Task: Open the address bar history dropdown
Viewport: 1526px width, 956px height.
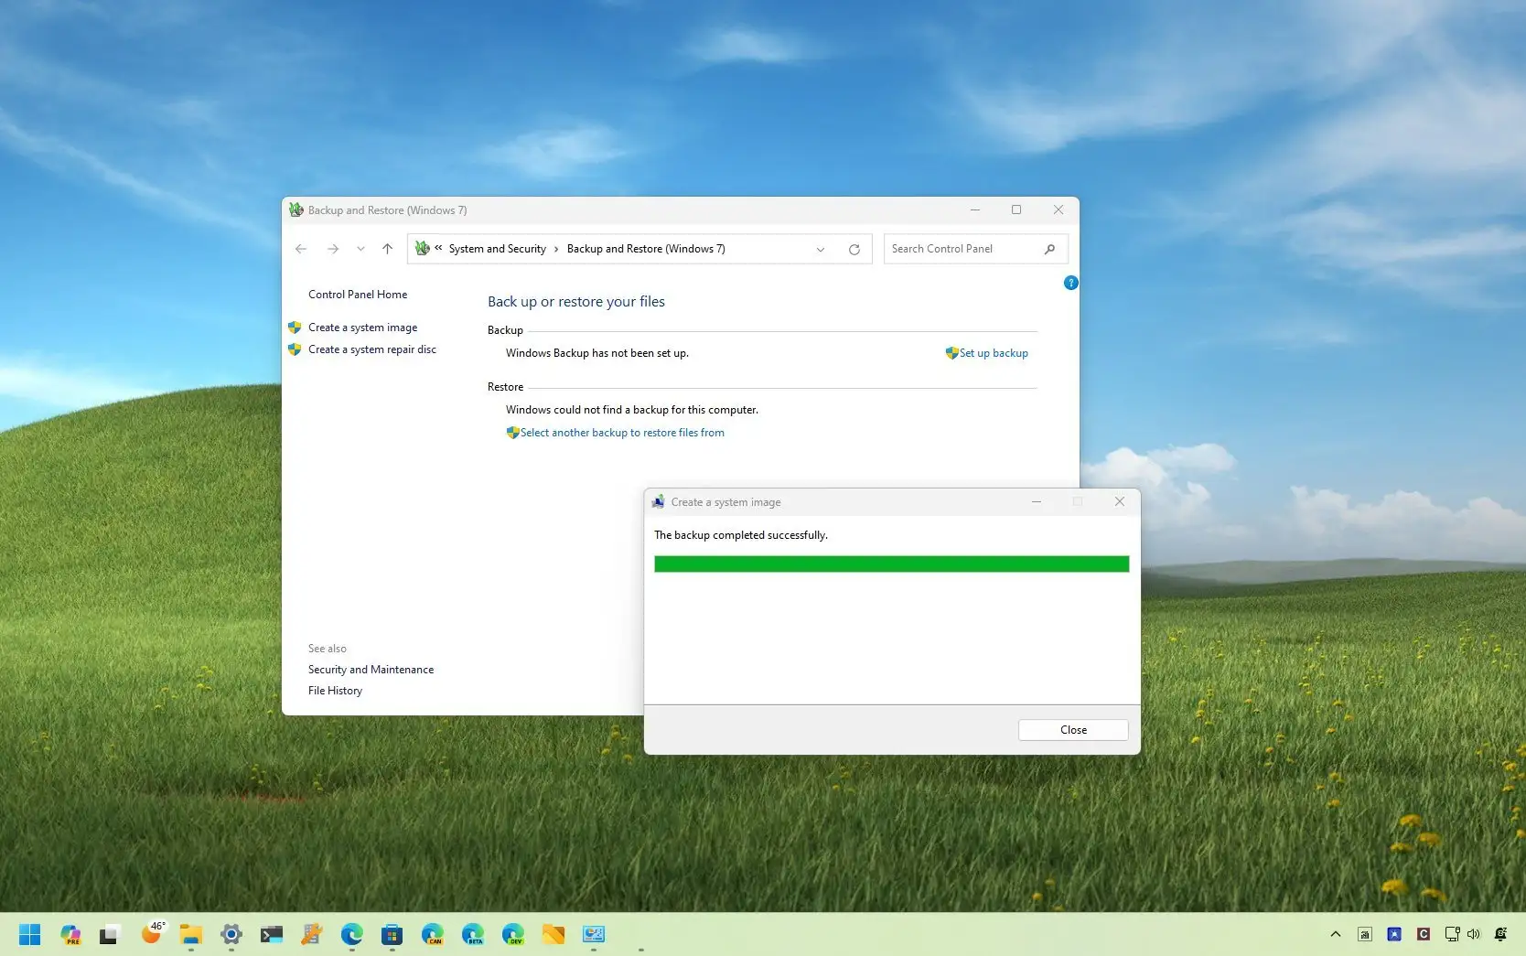Action: pyautogui.click(x=821, y=249)
